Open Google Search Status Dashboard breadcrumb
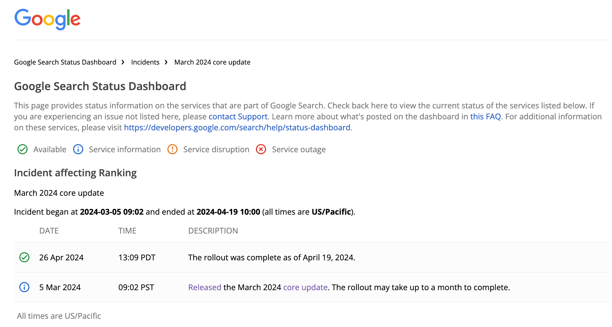Image resolution: width=612 pixels, height=327 pixels. [x=65, y=62]
